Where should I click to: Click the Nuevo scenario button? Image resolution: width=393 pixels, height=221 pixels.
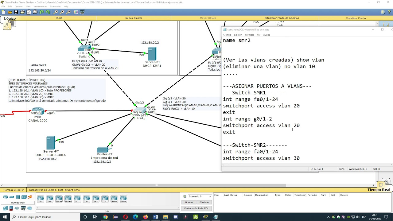(x=189, y=202)
